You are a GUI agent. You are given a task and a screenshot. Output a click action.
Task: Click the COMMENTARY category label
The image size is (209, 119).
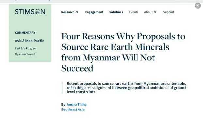pos(25,33)
